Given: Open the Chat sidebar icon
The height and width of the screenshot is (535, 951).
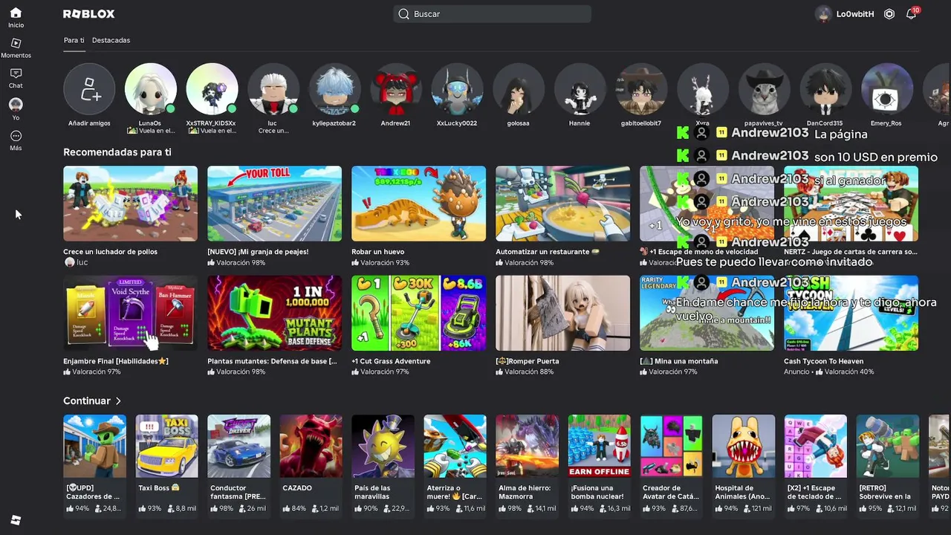Looking at the screenshot, I should coord(16,74).
